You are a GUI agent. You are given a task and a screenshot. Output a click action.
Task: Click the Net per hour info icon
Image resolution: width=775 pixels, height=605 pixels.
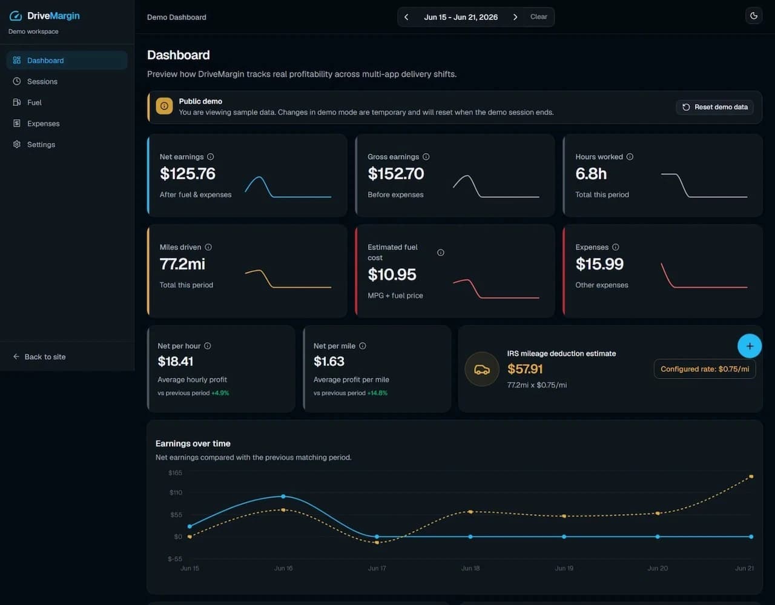click(208, 346)
